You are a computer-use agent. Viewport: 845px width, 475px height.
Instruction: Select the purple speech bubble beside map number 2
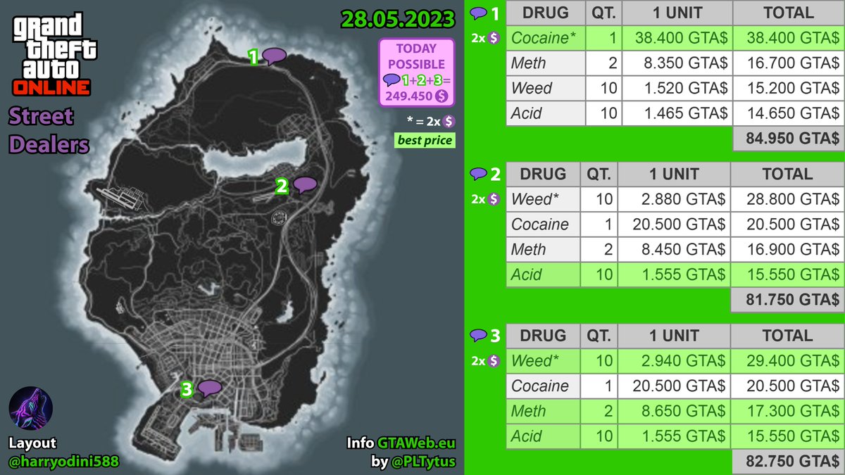(305, 185)
